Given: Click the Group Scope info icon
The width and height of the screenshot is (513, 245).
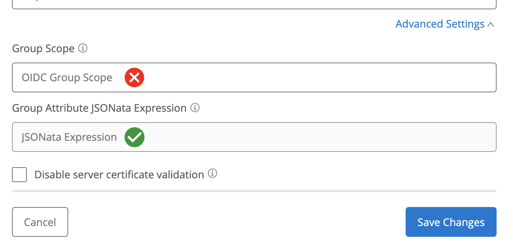Looking at the screenshot, I should coord(83,48).
